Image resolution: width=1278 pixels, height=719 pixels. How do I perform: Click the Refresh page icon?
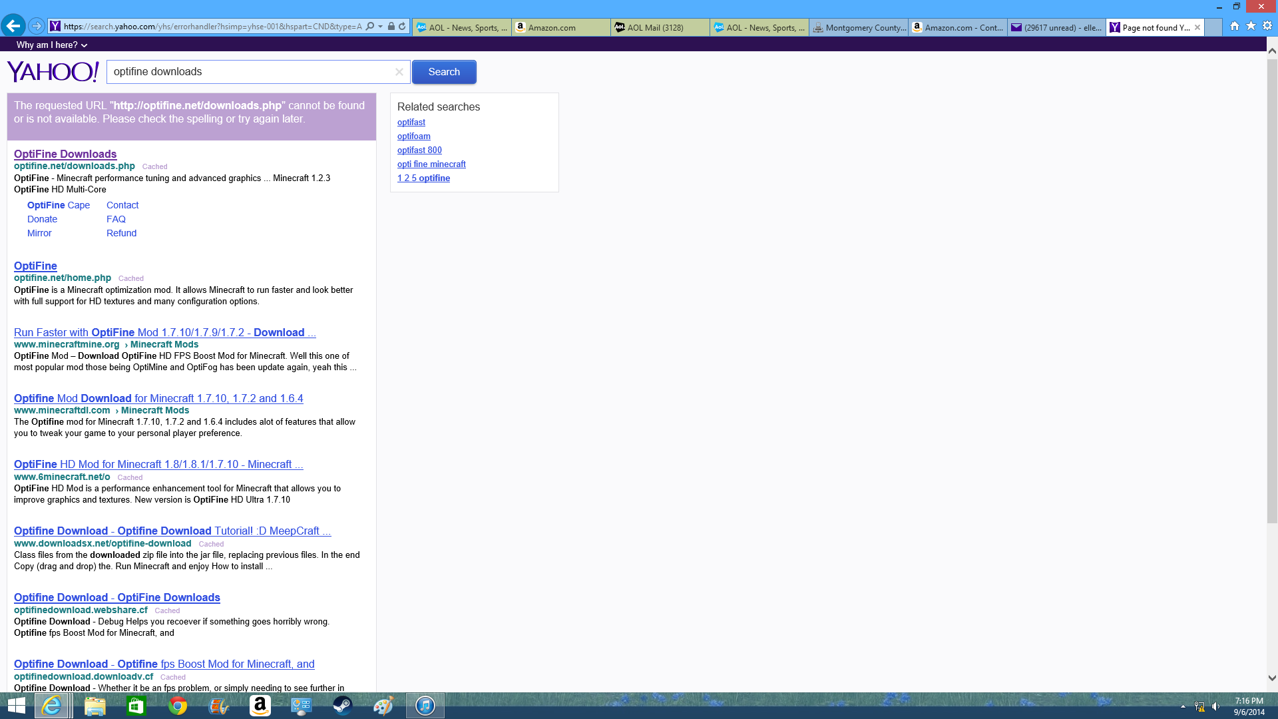coord(402,27)
